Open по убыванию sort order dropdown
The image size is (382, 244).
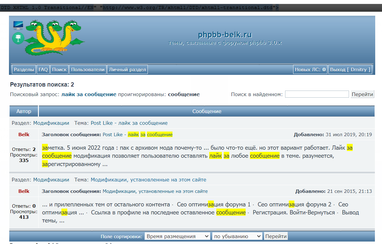237,236
